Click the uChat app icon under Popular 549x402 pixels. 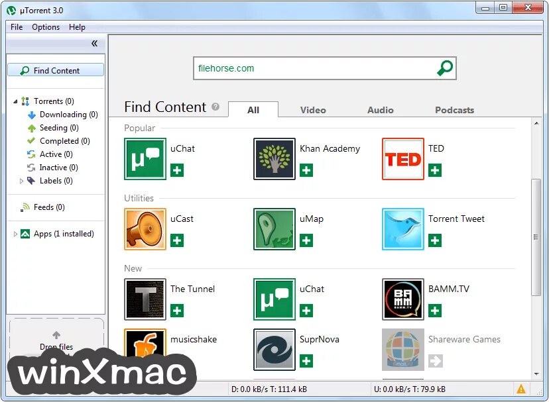pyautogui.click(x=145, y=159)
